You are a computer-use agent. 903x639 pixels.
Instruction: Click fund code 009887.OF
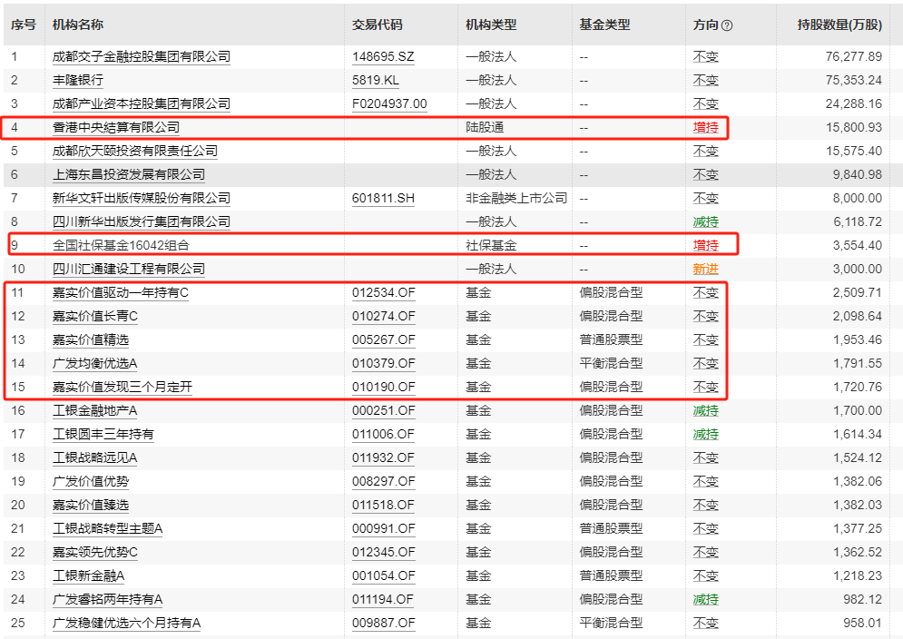(x=384, y=624)
